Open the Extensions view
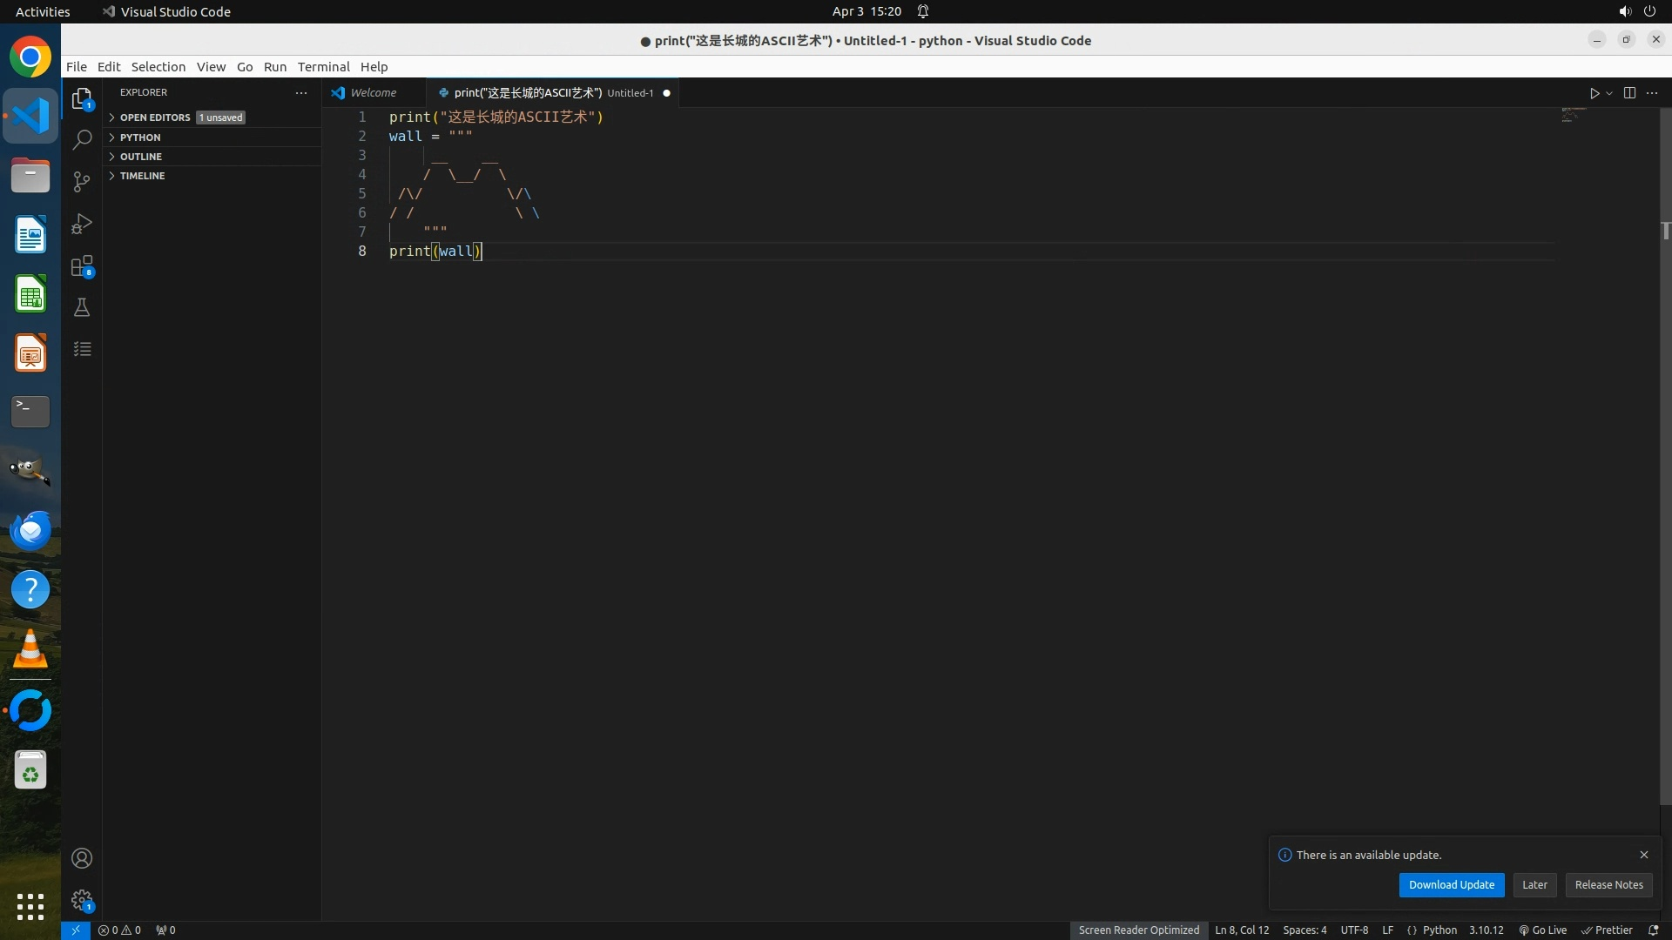The image size is (1672, 940). coord(82,266)
